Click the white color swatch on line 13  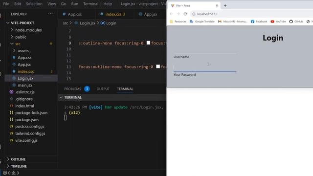(158, 66)
